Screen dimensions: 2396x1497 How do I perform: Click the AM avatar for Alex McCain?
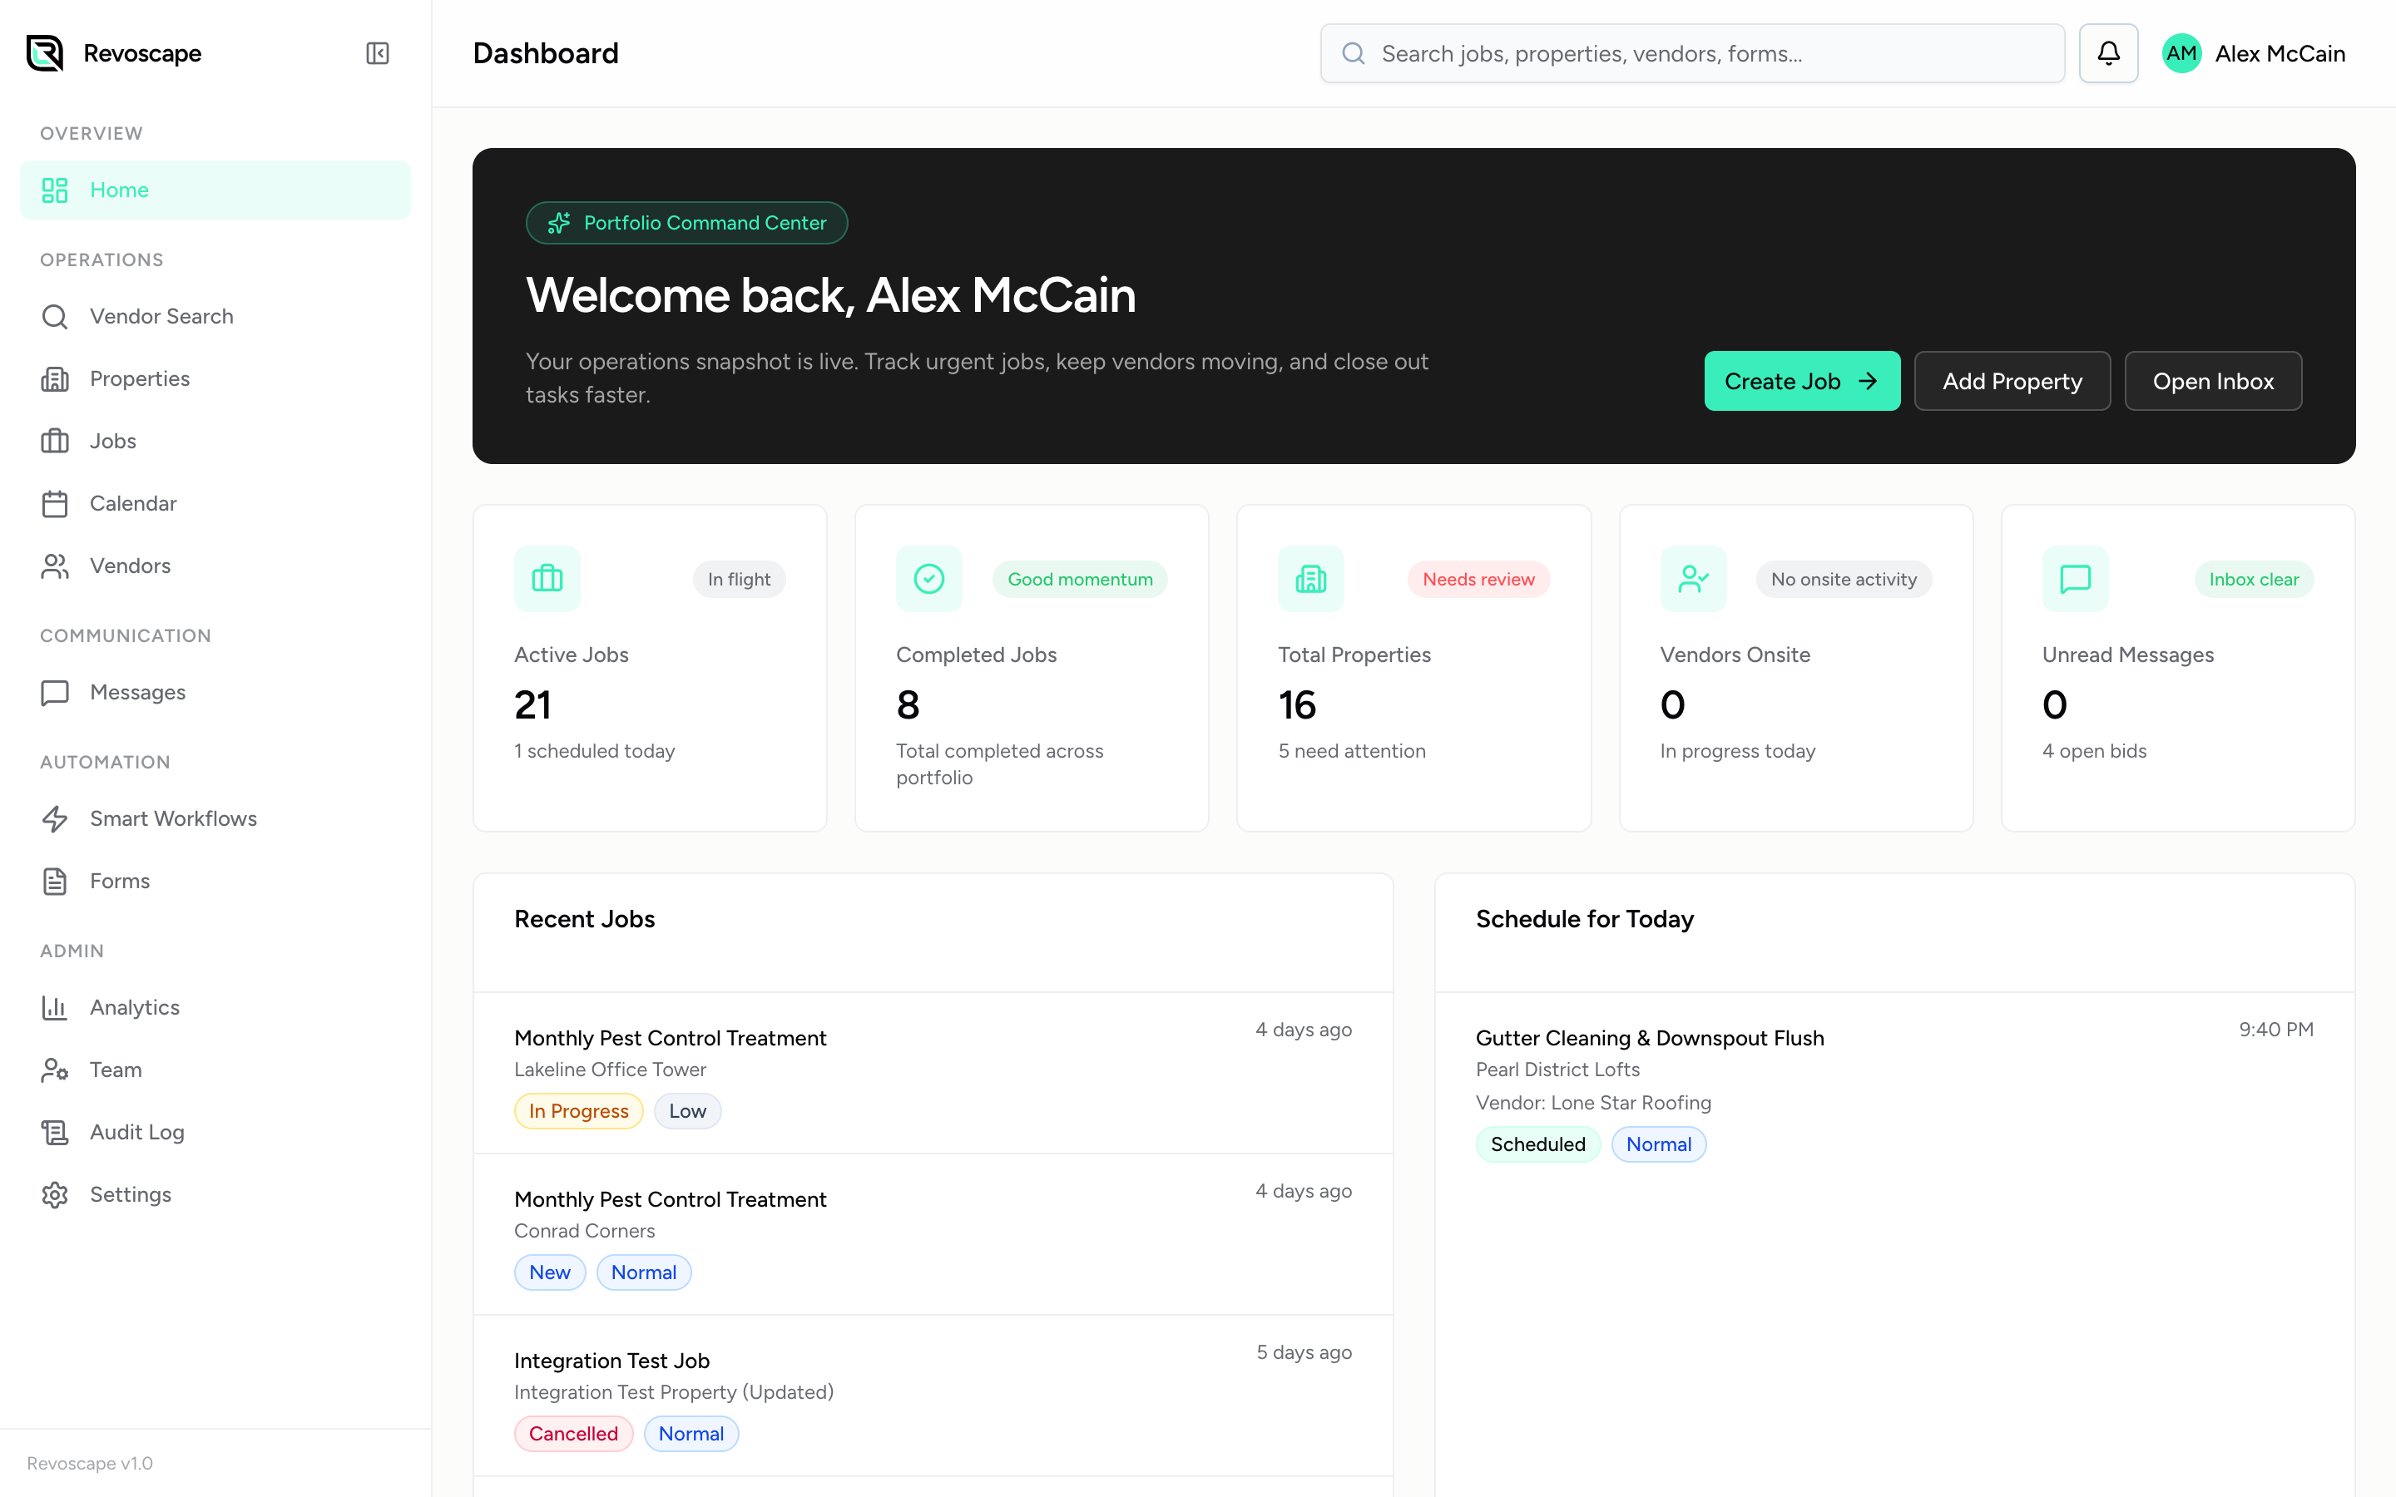2182,52
